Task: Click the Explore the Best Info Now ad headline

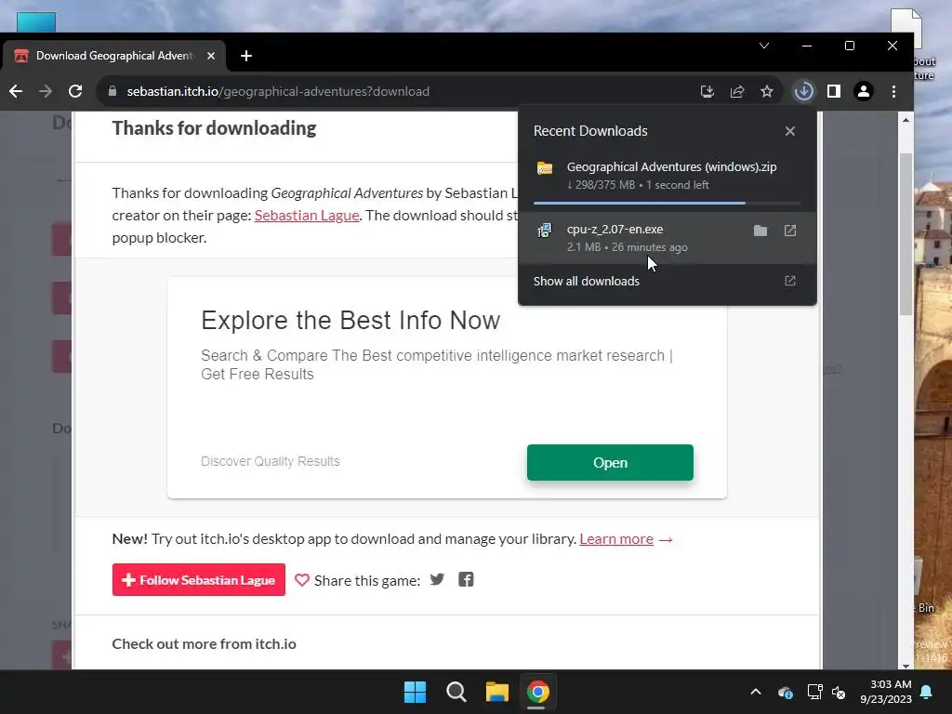Action: (350, 321)
